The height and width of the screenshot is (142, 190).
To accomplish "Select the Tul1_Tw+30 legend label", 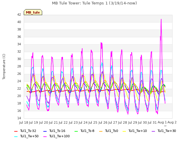I will pyautogui.click(x=167, y=131).
